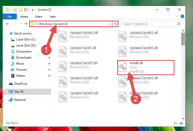Switch to the Share ribbon tab

point(39,17)
